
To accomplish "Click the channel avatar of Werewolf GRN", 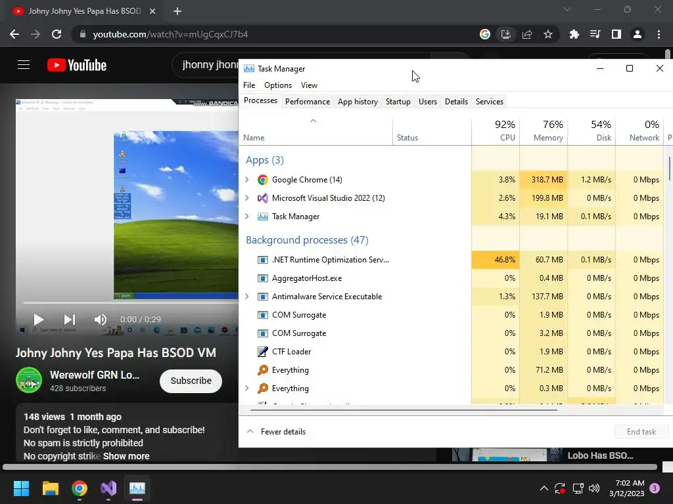I will tap(29, 380).
